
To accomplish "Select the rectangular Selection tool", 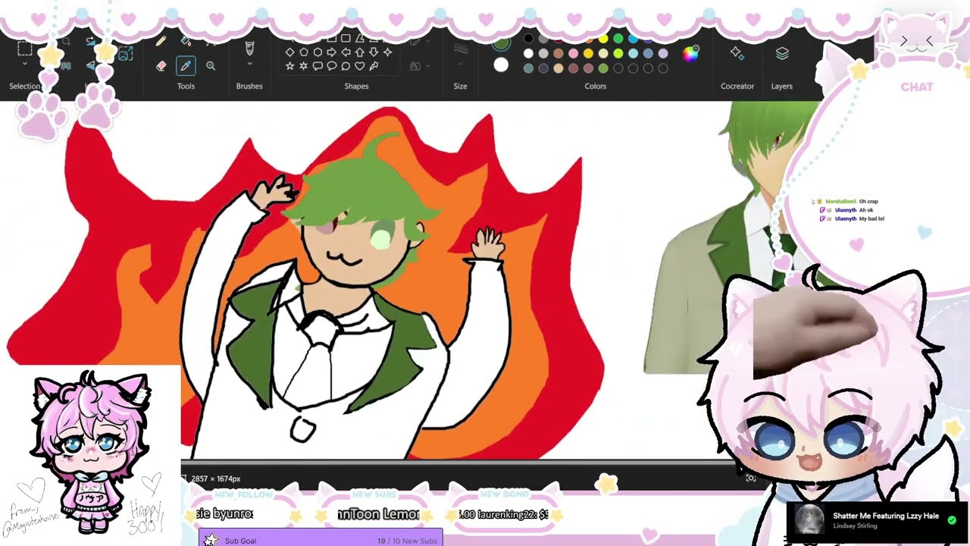I will [x=25, y=48].
